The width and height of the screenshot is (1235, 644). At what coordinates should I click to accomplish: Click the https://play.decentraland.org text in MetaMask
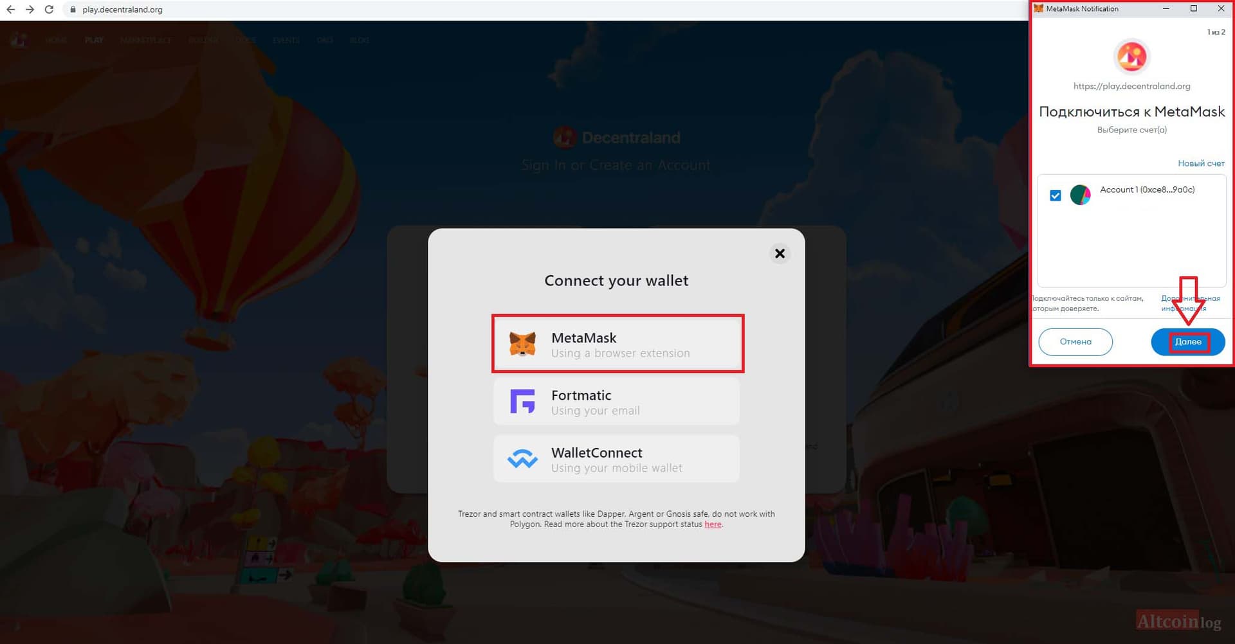(1131, 86)
